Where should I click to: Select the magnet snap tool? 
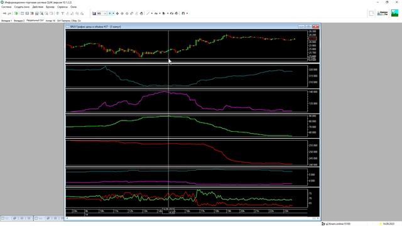click(183, 13)
